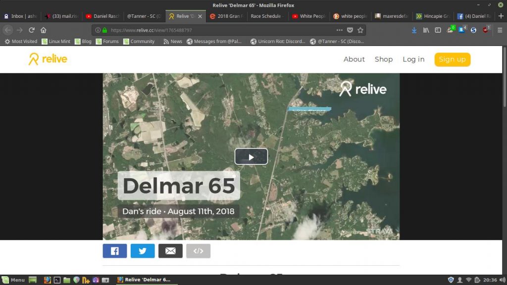Screen dimensions: 507x285
Task: Open the Firefox downloads panel
Action: pyautogui.click(x=414, y=30)
